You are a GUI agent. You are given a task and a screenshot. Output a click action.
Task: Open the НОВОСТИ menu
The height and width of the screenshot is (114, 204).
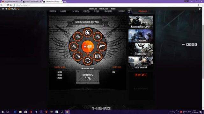coord(53,11)
